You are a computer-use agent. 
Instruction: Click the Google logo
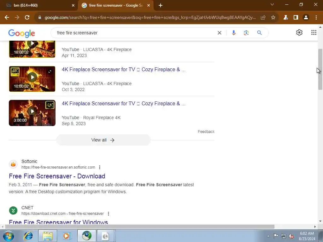[22, 33]
